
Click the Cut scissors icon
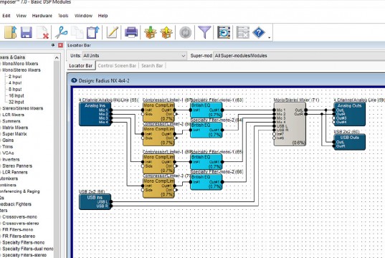61,32
